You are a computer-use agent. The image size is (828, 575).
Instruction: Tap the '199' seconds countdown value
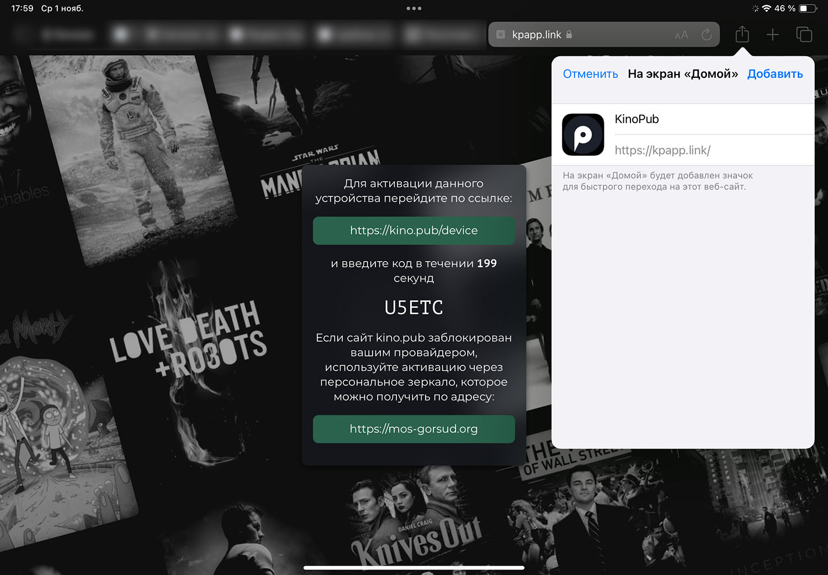[x=487, y=264]
